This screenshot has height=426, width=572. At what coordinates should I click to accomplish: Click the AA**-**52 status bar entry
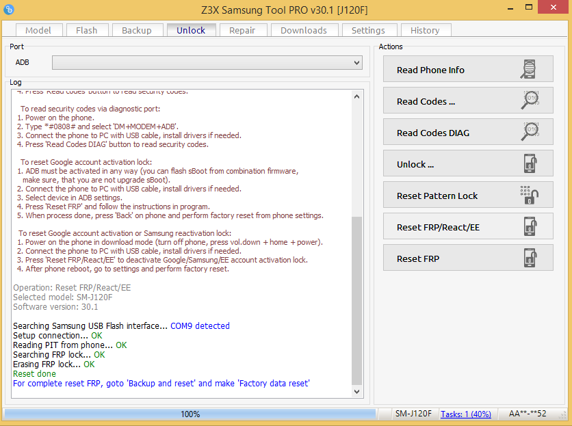pyautogui.click(x=528, y=414)
